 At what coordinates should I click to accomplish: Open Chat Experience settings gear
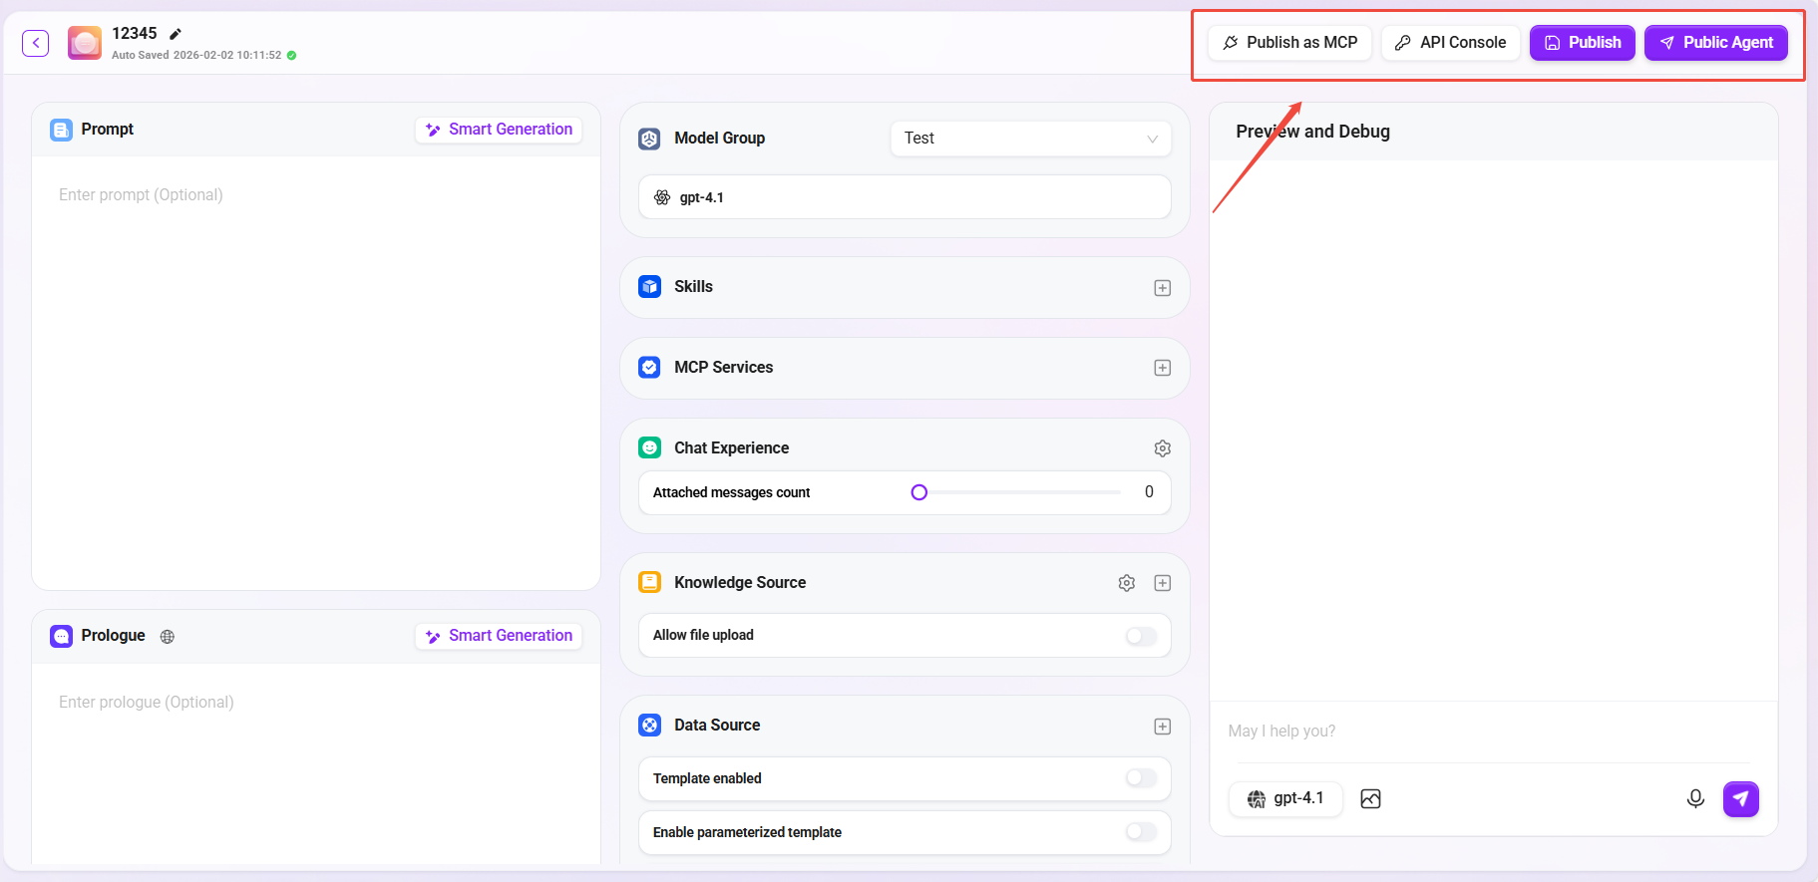click(1162, 448)
